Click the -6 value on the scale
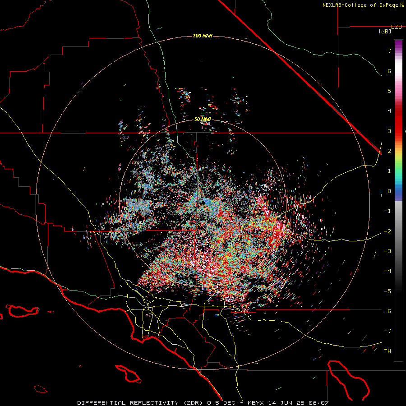Screen dimensions: 406x406 click(388, 311)
